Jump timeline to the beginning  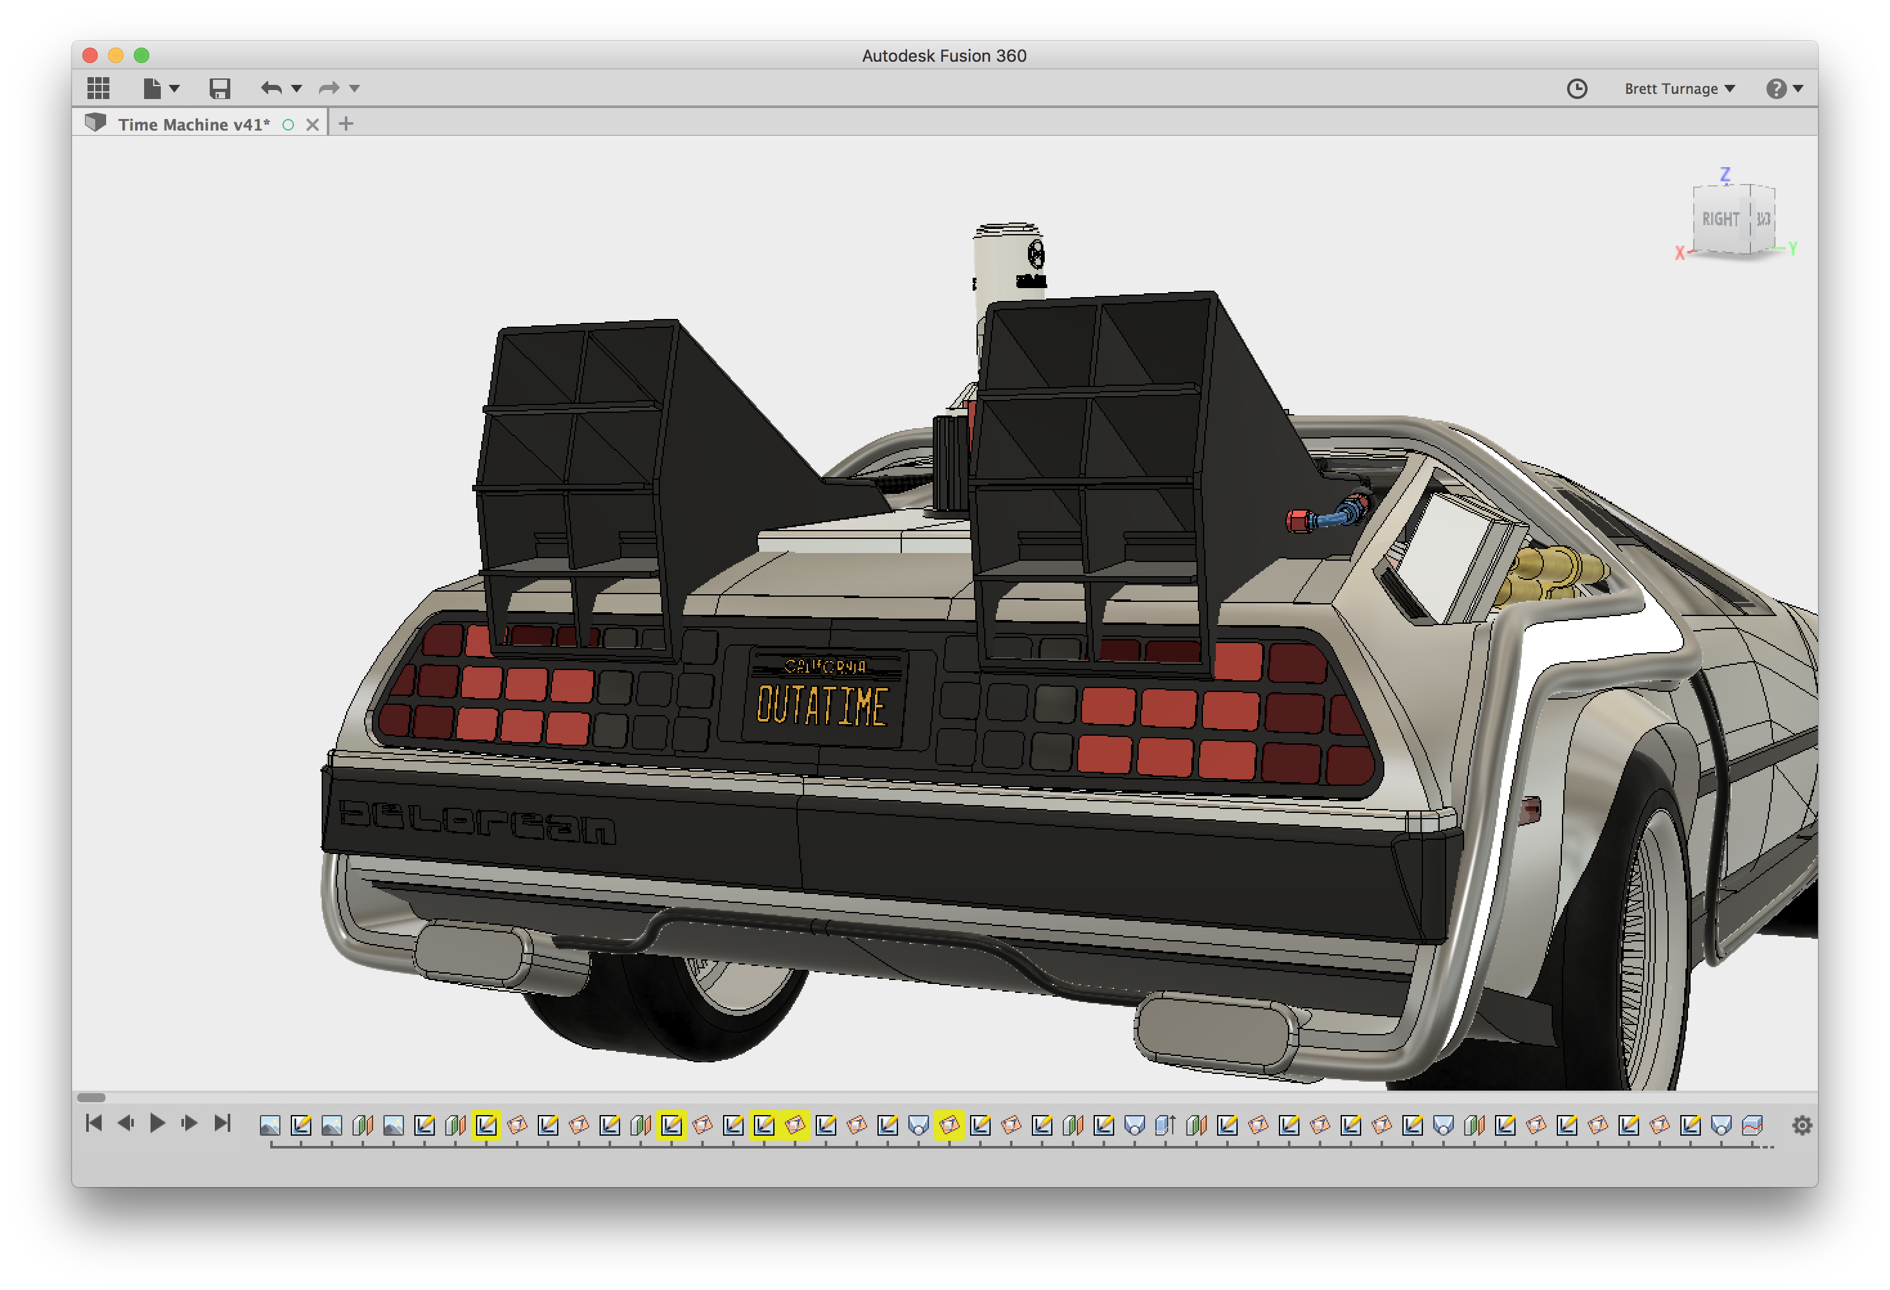pos(95,1123)
